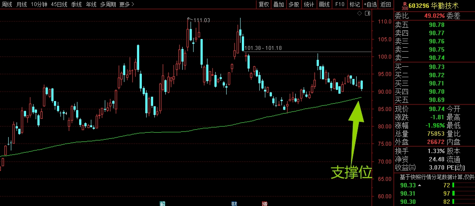Click the 解 marker on the timeline
The height and width of the screenshot is (206, 475).
pyautogui.click(x=162, y=203)
